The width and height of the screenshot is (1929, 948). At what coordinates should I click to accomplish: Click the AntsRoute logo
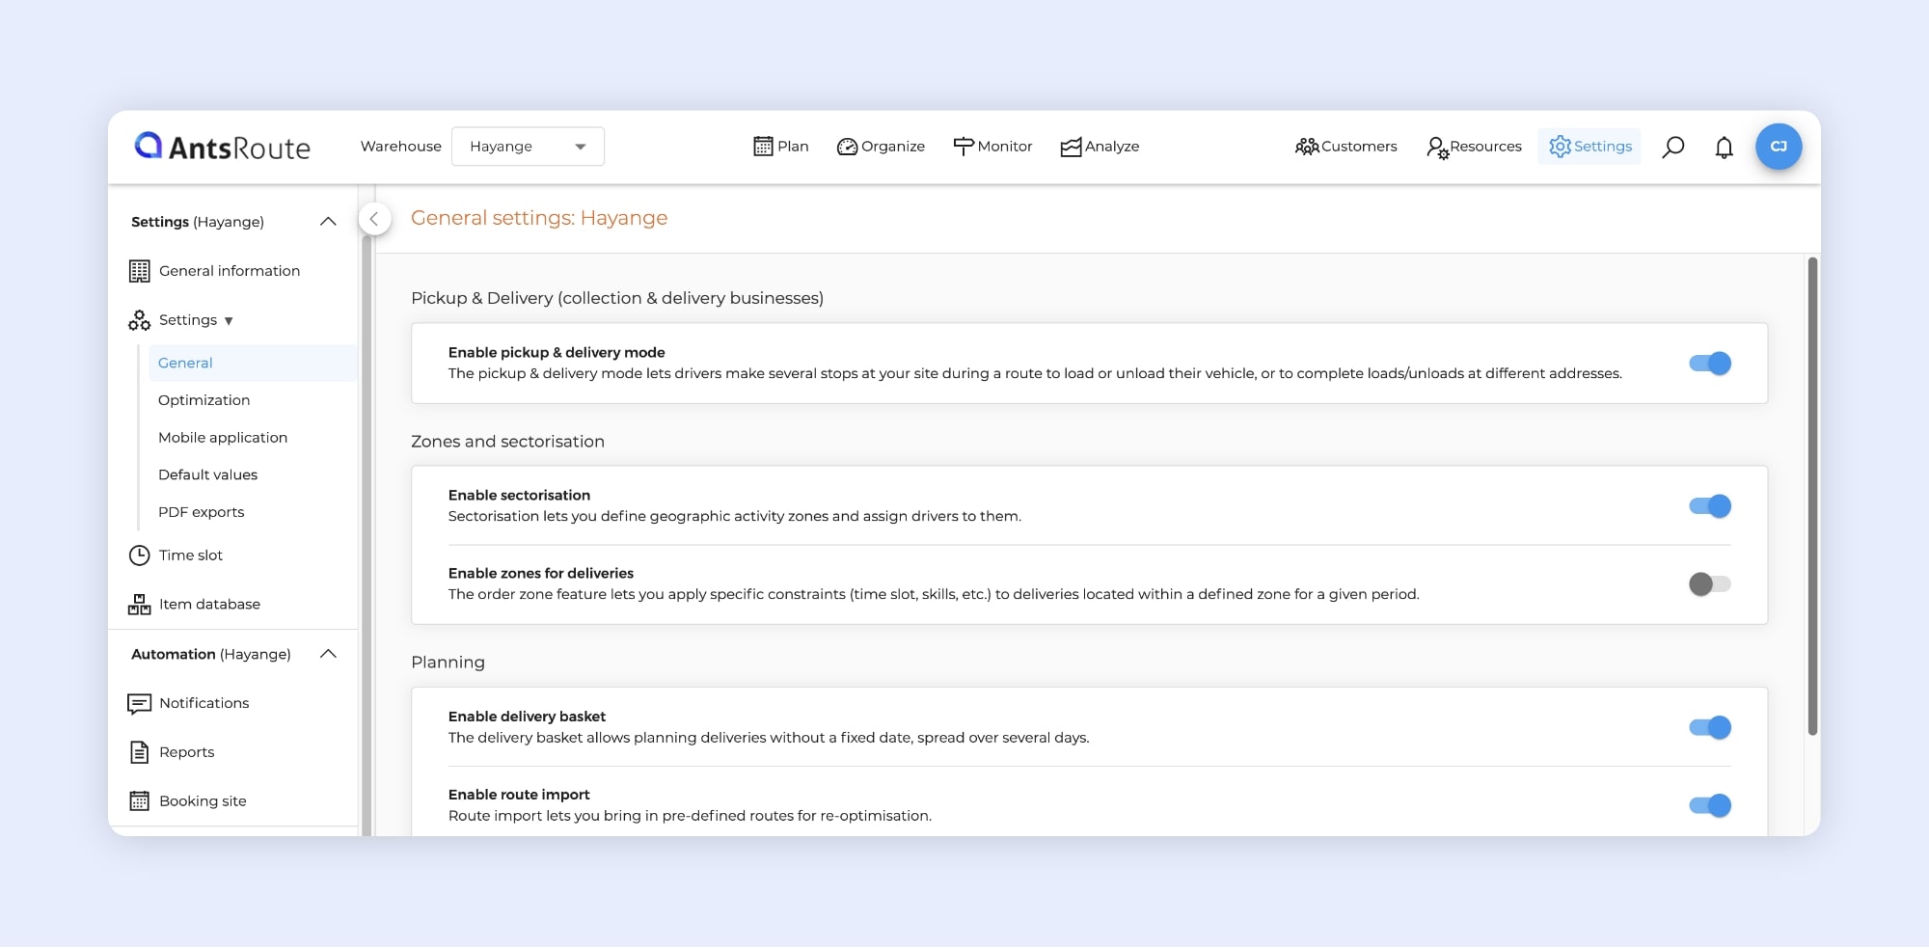pyautogui.click(x=223, y=147)
